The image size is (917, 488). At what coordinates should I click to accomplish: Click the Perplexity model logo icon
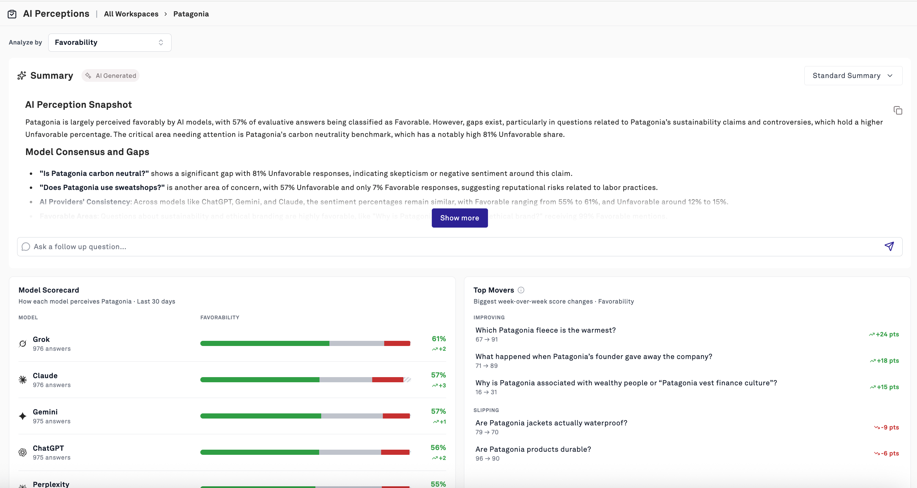[x=22, y=486]
